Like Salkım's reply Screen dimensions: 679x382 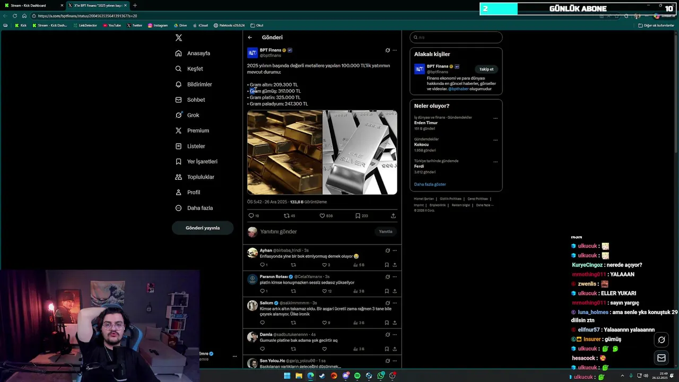326,323
